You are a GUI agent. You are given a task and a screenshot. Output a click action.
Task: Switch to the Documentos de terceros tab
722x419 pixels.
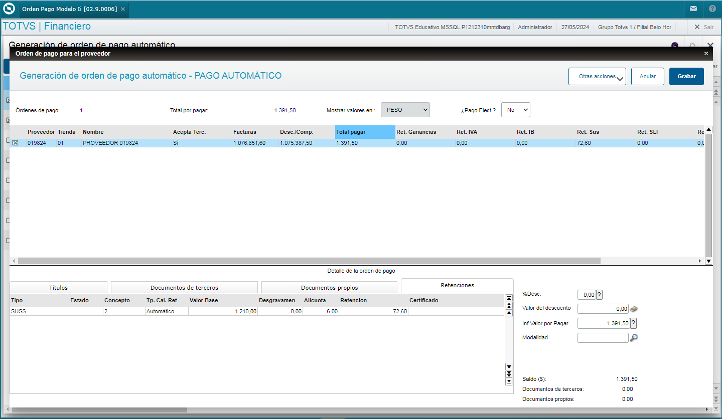point(184,288)
